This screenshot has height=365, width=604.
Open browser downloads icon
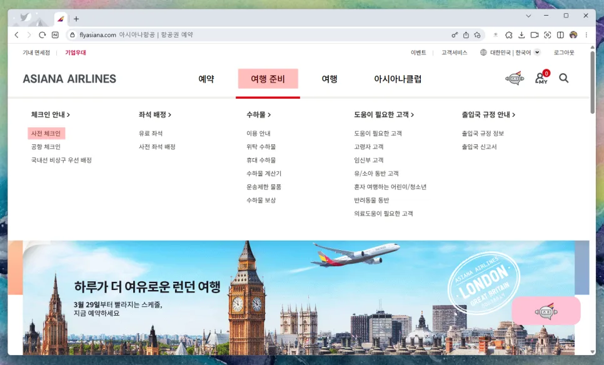[x=521, y=34]
